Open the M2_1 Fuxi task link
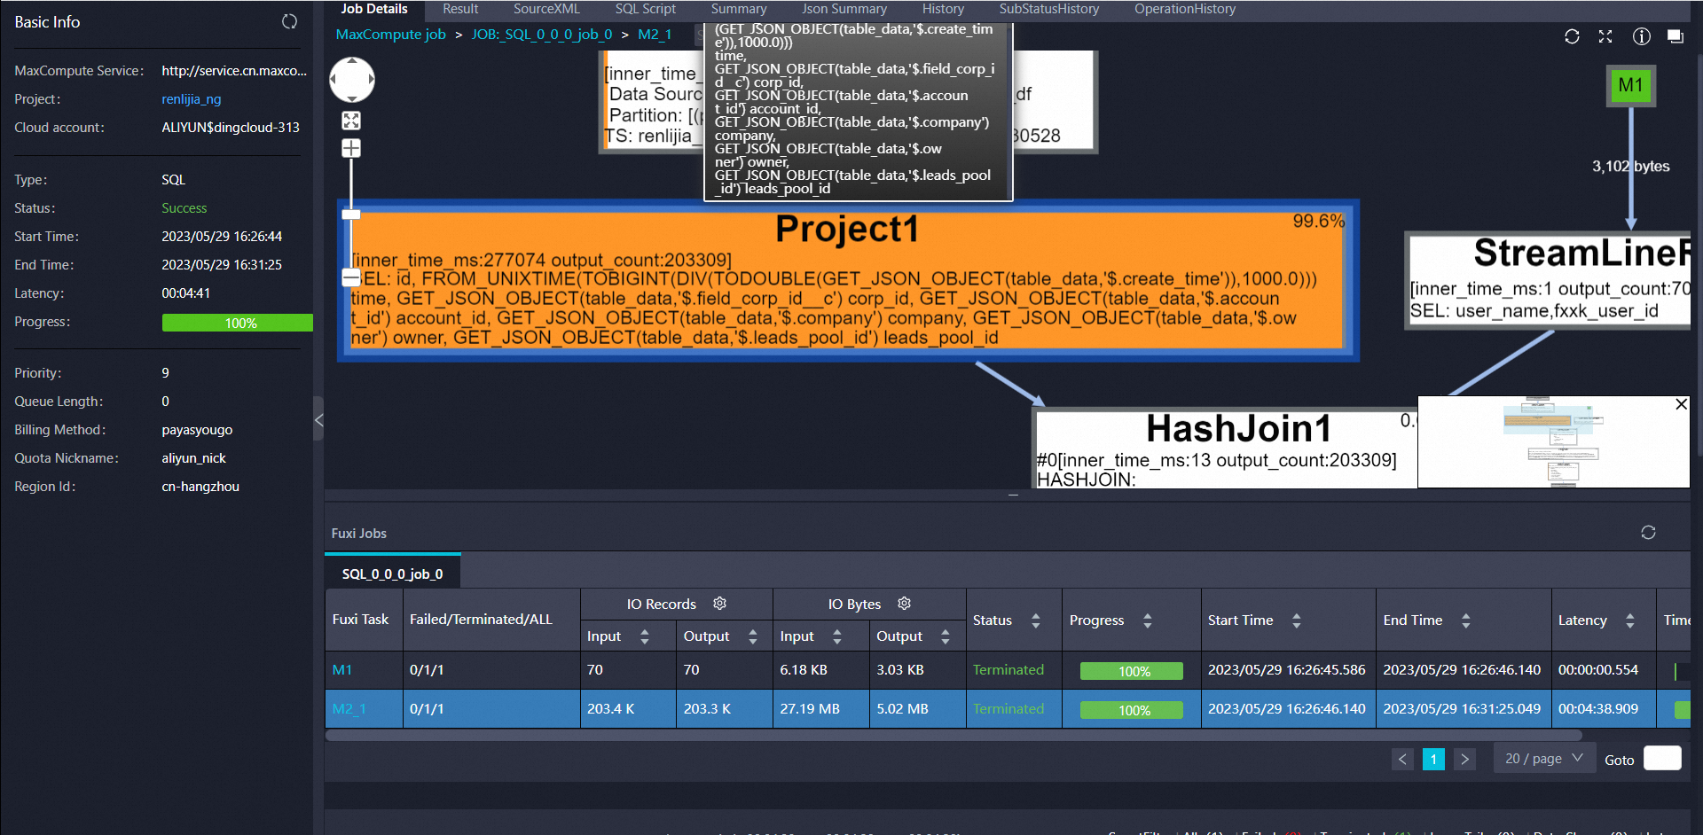This screenshot has height=835, width=1703. pos(349,709)
